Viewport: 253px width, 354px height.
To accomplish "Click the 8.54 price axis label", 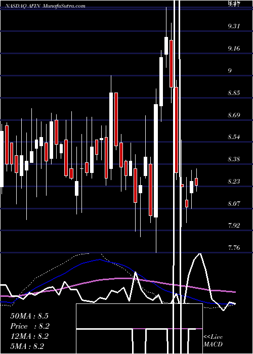I will 234,137.
